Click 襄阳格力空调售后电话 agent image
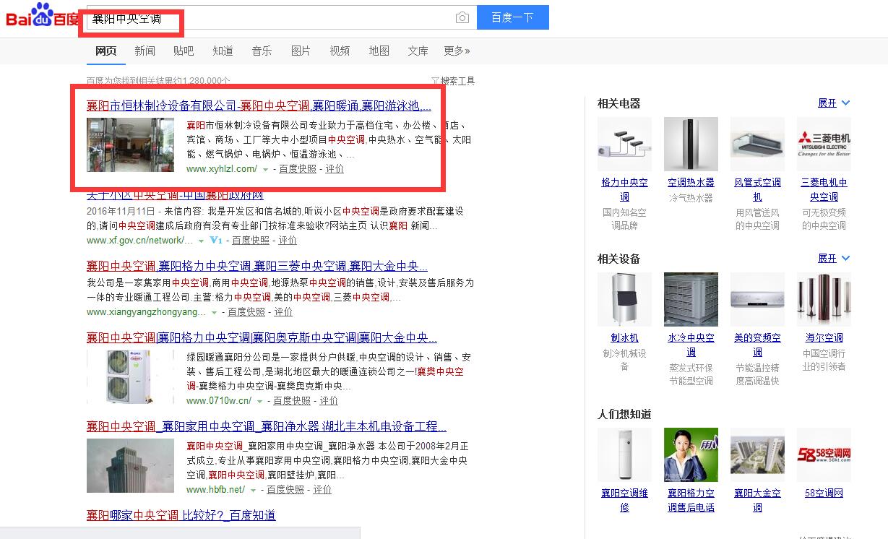The height and width of the screenshot is (539, 888). (691, 454)
